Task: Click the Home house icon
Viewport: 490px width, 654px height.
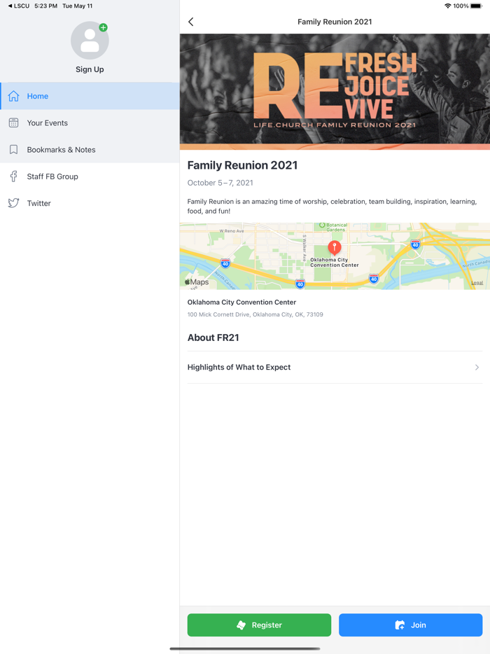Action: tap(14, 97)
